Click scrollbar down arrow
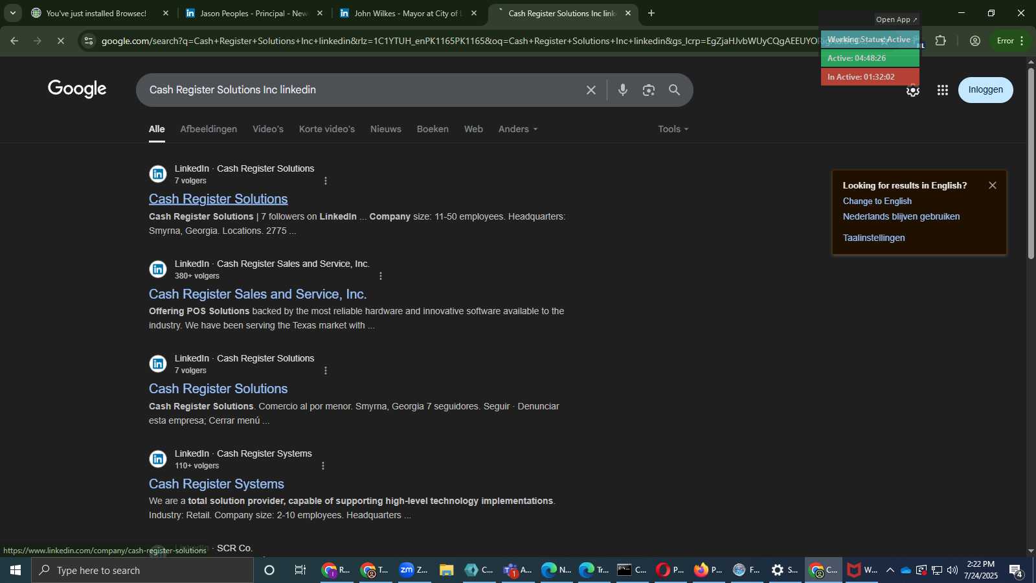This screenshot has height=583, width=1036. (x=1031, y=551)
